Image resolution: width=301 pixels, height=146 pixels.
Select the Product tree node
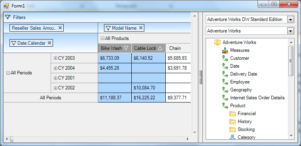click(238, 106)
